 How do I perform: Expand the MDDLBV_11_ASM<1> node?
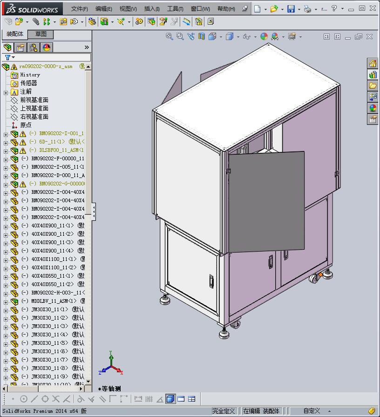pyautogui.click(x=6, y=302)
